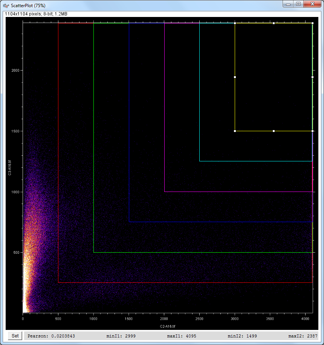Click the top-middle handle of the selection rectangle

click(274, 23)
